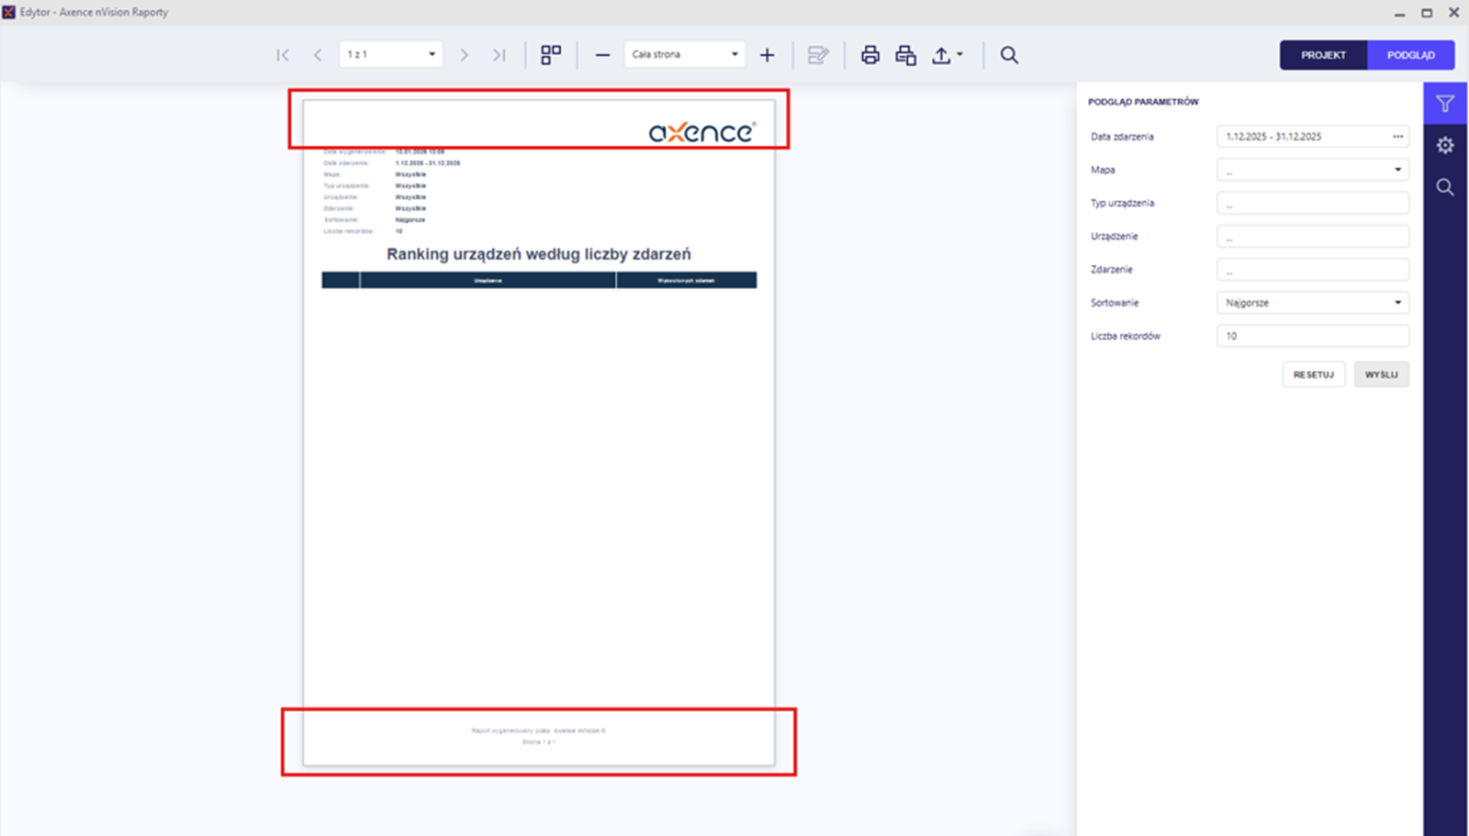
Task: Click the next page arrow
Action: [464, 55]
